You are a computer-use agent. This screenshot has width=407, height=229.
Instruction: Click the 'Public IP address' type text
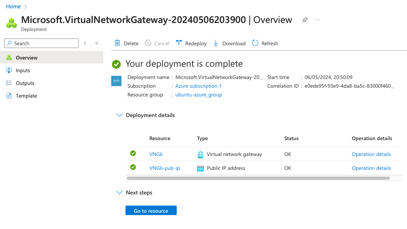click(x=226, y=168)
